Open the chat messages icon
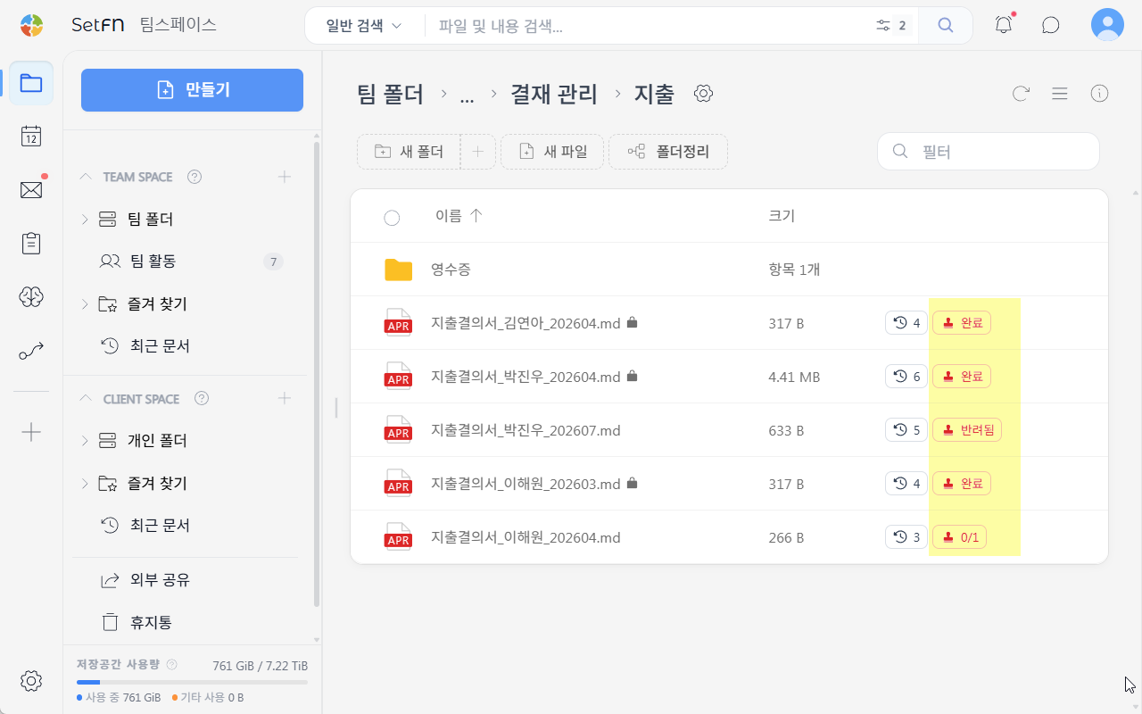 [x=1051, y=25]
